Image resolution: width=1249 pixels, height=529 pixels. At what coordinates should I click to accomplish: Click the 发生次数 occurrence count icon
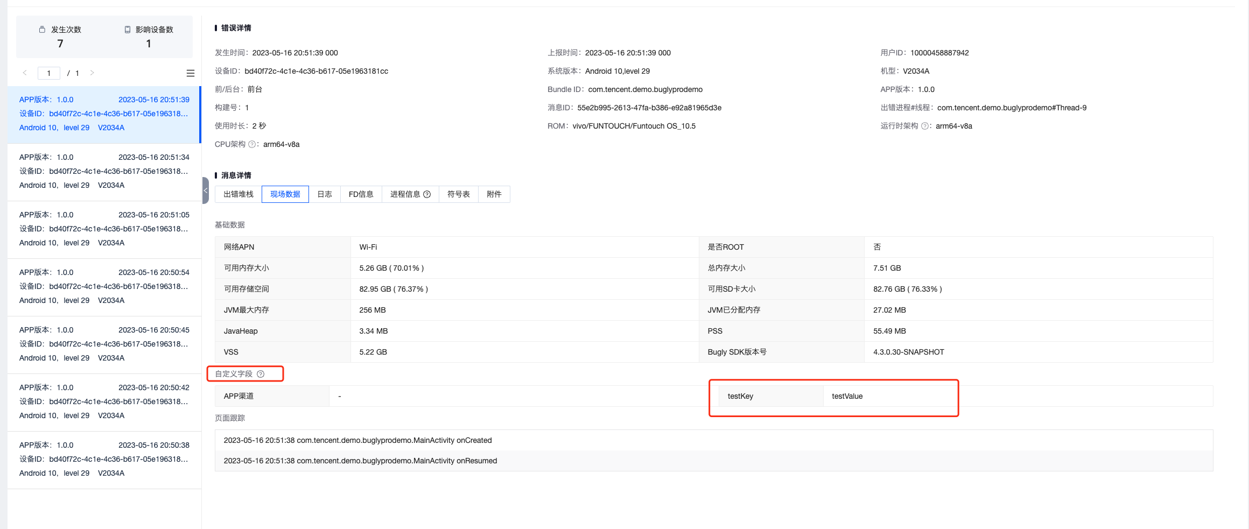tap(42, 30)
